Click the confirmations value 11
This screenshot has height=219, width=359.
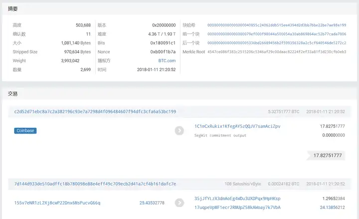[x=88, y=34]
